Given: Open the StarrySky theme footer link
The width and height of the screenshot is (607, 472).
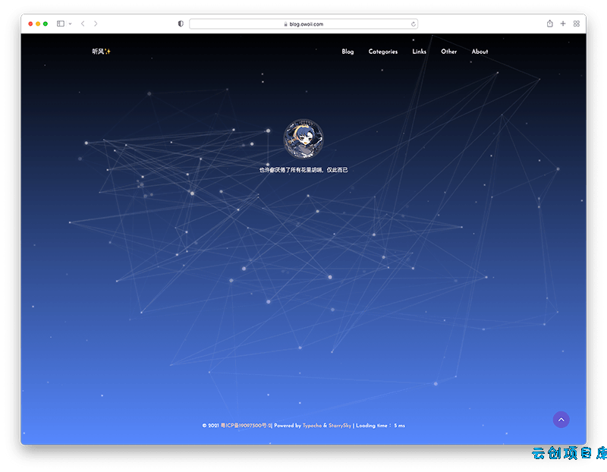Looking at the screenshot, I should click(x=340, y=426).
